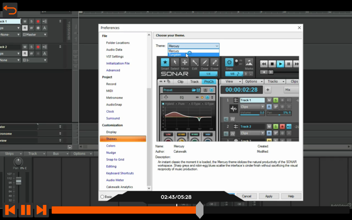The image size is (352, 220).
Task: Choose Tungsten from the theme list
Action: tap(193, 55)
